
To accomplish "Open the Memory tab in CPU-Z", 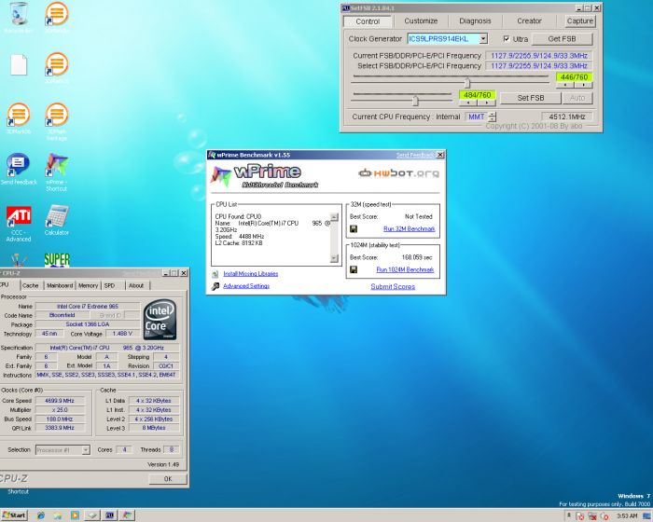I will pos(88,285).
